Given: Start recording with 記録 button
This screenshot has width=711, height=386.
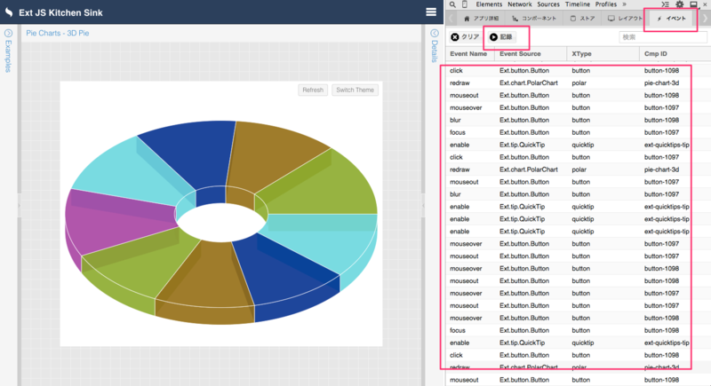Looking at the screenshot, I should coord(501,37).
